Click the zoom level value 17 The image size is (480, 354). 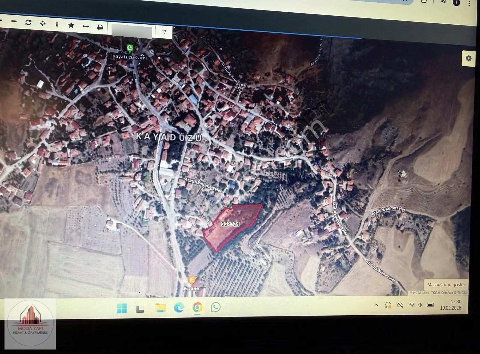164,32
